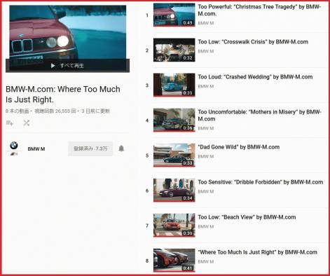
Task: Open title "Where Too Much Is Just Right" video
Action: pyautogui.click(x=257, y=252)
